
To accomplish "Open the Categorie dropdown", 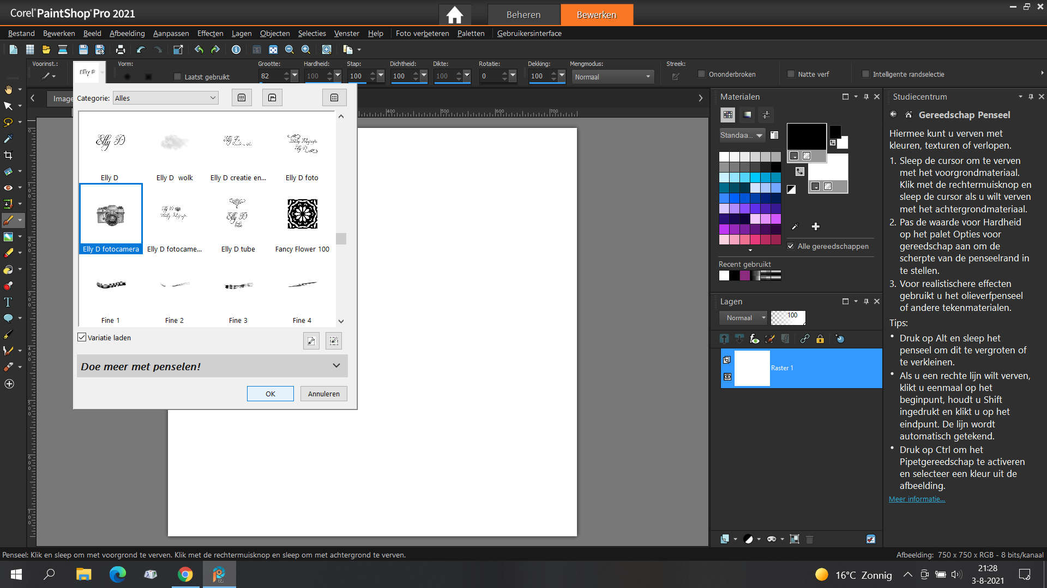I will (x=166, y=98).
